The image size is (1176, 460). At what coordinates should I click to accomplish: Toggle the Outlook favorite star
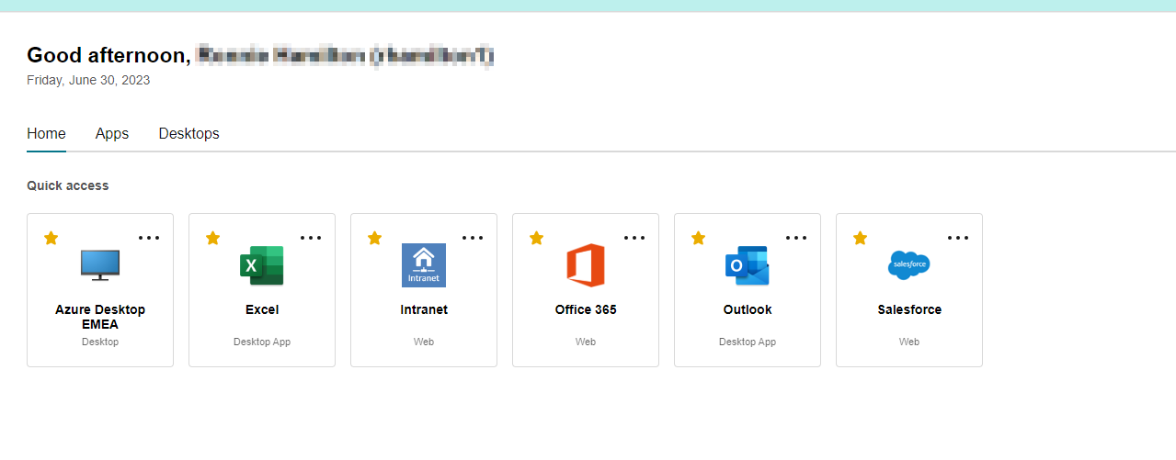[x=699, y=238]
